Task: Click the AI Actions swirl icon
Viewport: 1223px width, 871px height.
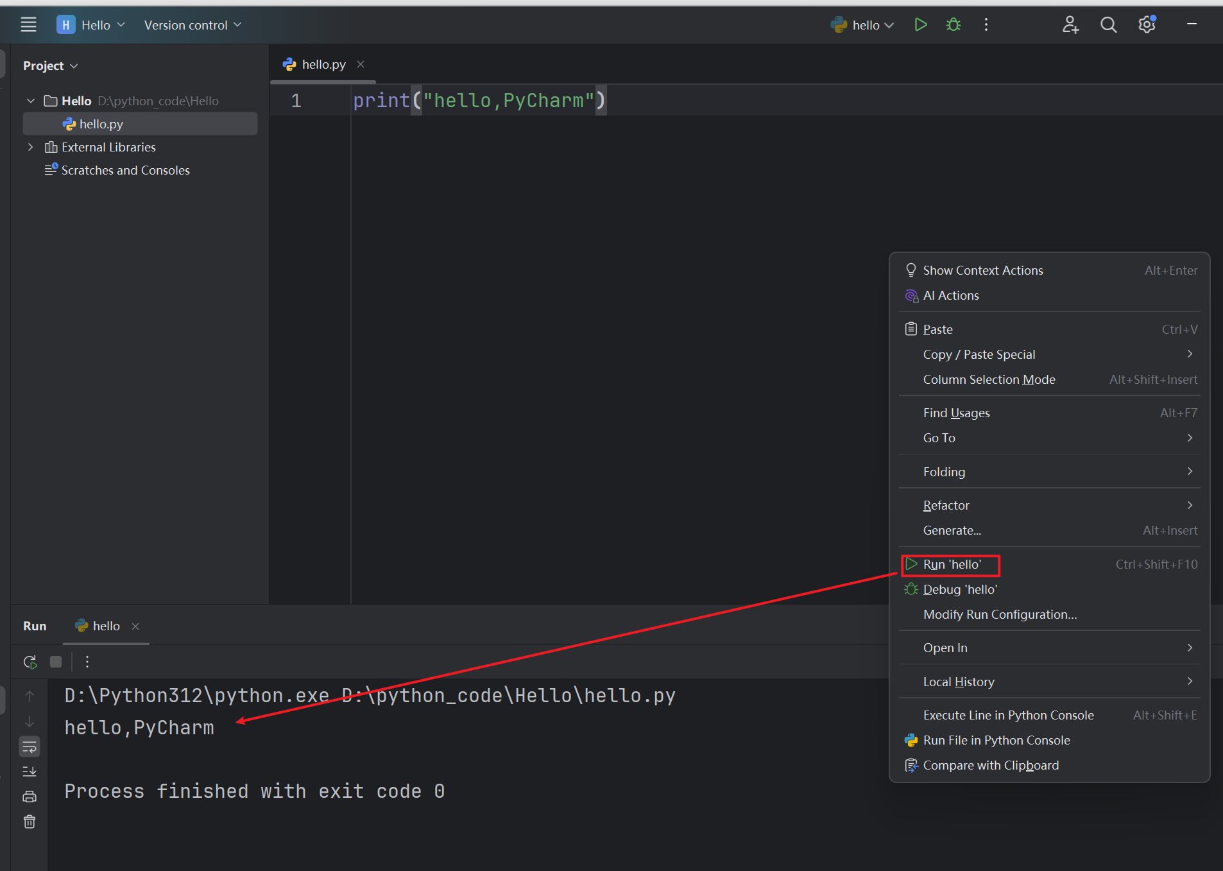Action: [911, 295]
